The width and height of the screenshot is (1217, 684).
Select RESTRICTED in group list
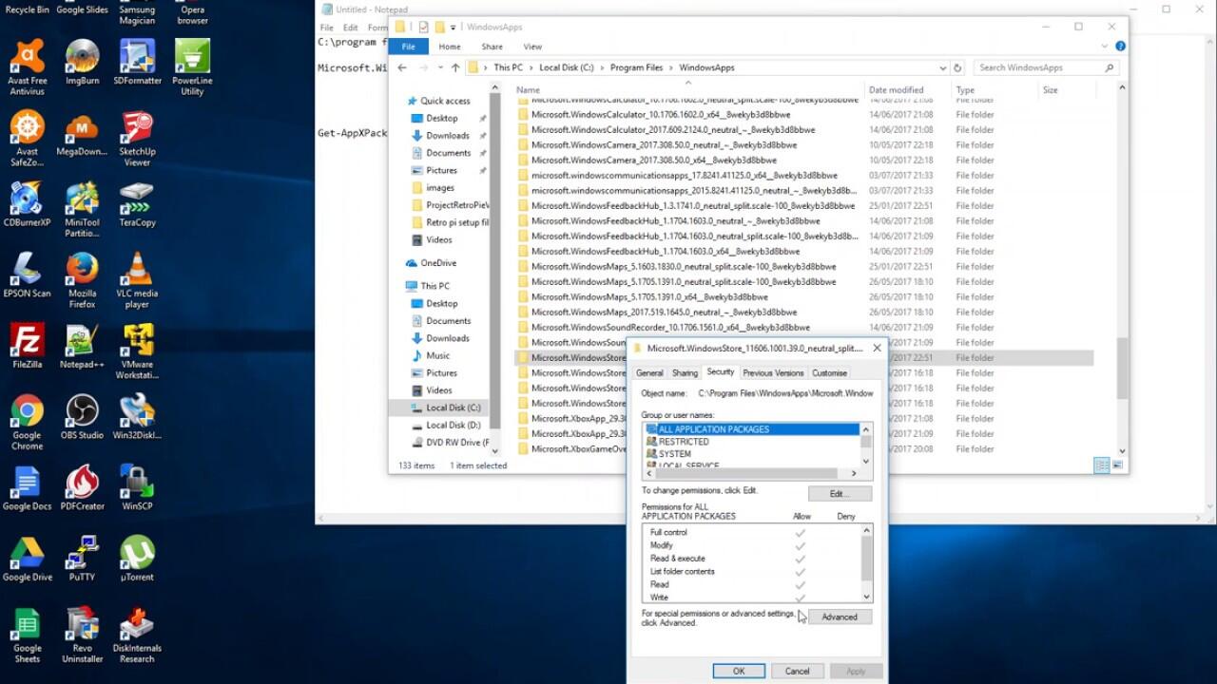pos(684,442)
